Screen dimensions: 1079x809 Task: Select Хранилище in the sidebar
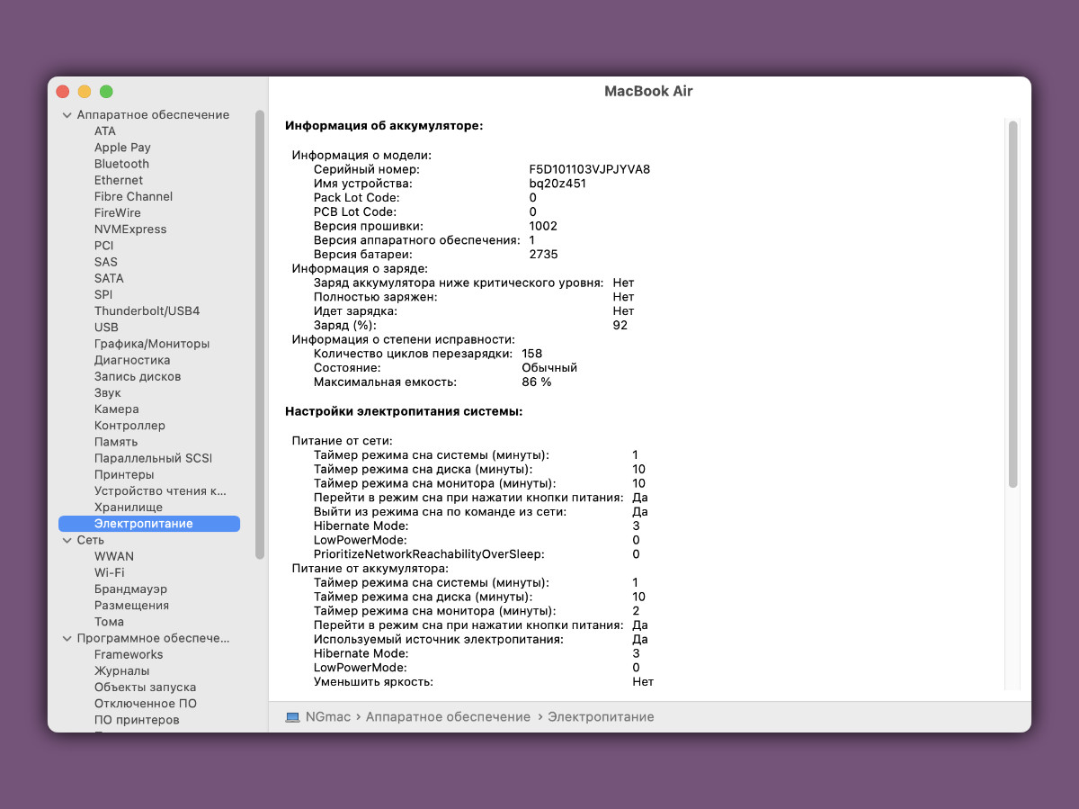point(129,508)
